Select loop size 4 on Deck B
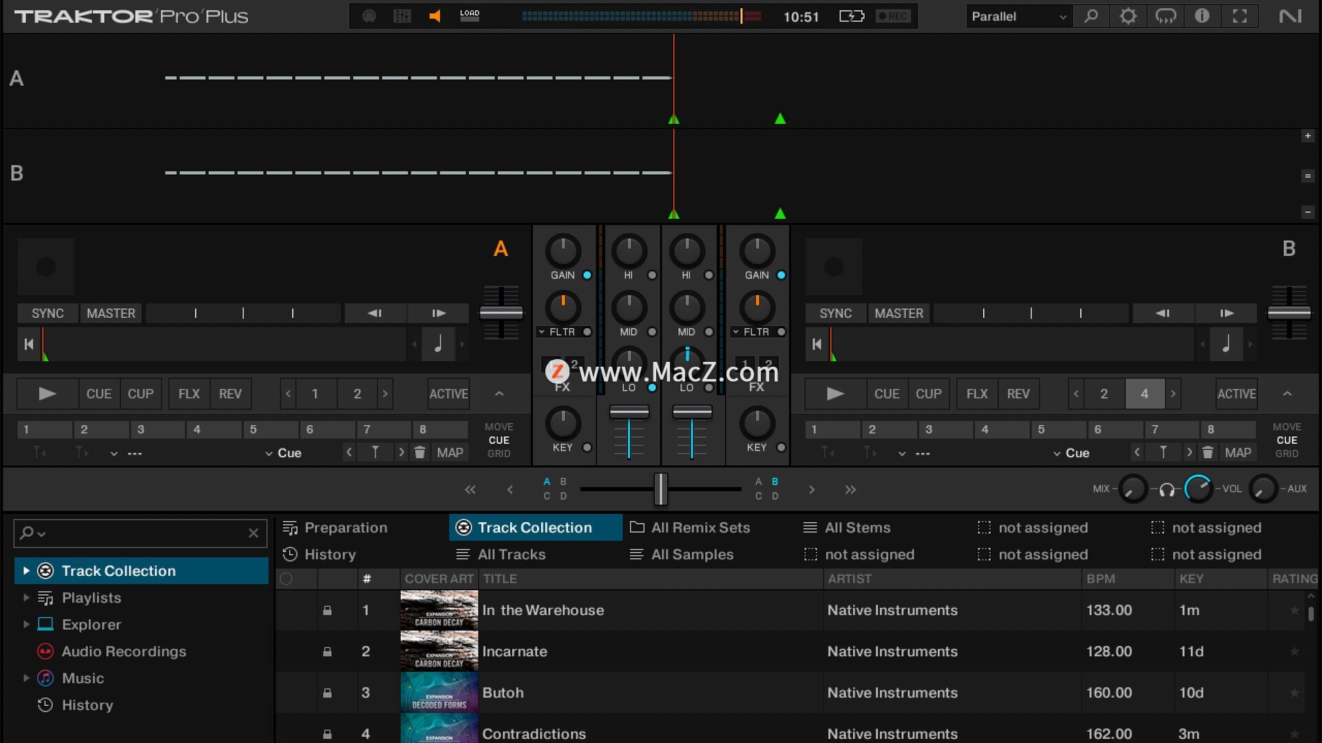This screenshot has height=743, width=1322. [x=1144, y=394]
